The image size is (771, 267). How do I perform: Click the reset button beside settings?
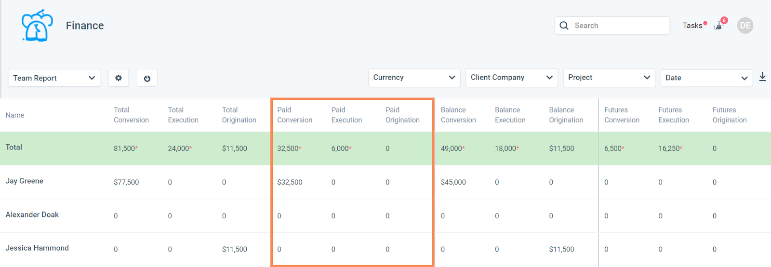point(147,78)
